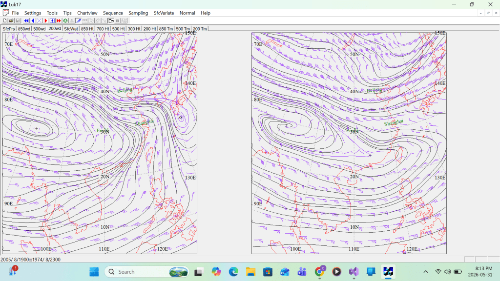Click the dashed lines toolbar icon
The image size is (500, 281).
[x=85, y=20]
